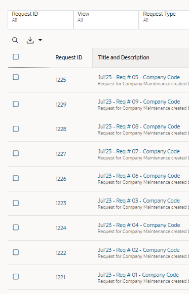The image size is (189, 294).
Task: Check the box for request 1225
Action: click(x=16, y=77)
